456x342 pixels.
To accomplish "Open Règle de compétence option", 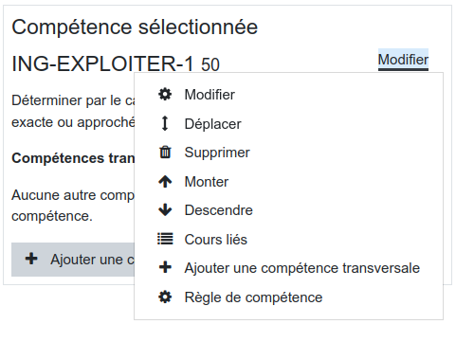I will click(x=253, y=297).
